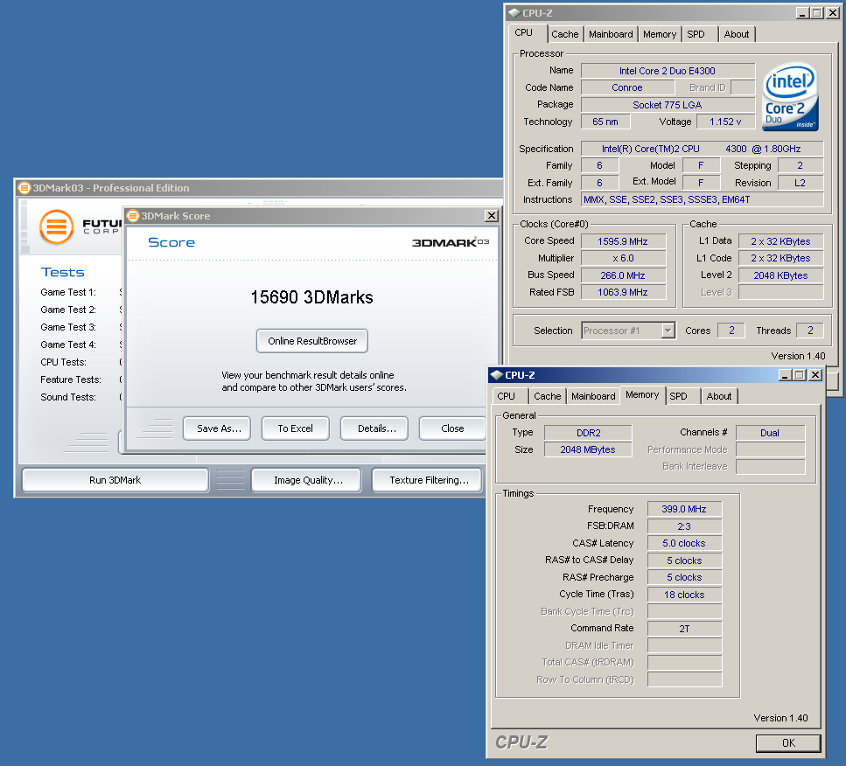Click the Voltage value '1.152 v'

click(x=725, y=122)
